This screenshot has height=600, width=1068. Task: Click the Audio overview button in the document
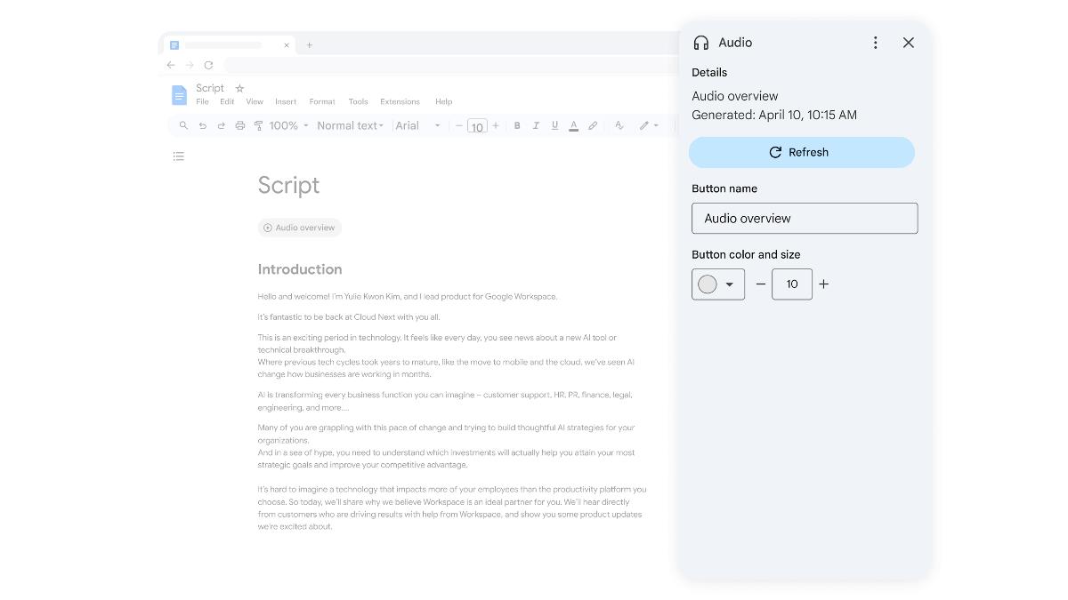point(299,228)
